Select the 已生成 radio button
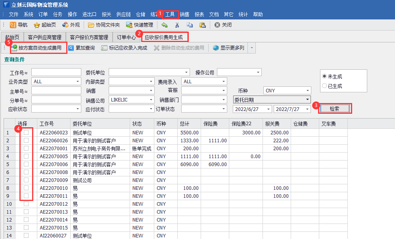This screenshot has height=239, width=395. [325, 86]
